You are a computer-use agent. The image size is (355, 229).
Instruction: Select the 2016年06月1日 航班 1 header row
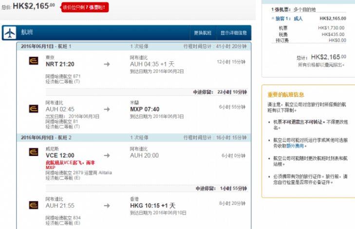[133, 46]
